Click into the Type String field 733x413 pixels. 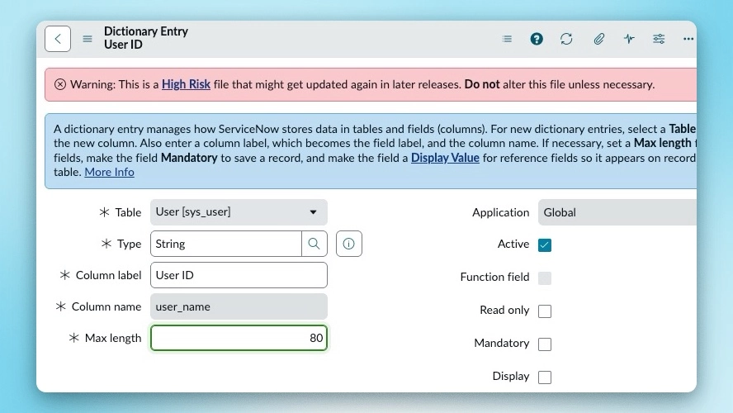226,244
